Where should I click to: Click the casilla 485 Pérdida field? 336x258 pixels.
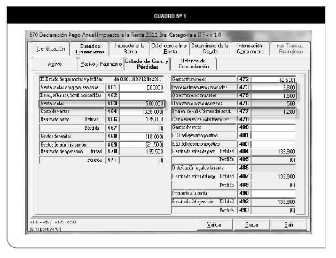tap(273, 160)
